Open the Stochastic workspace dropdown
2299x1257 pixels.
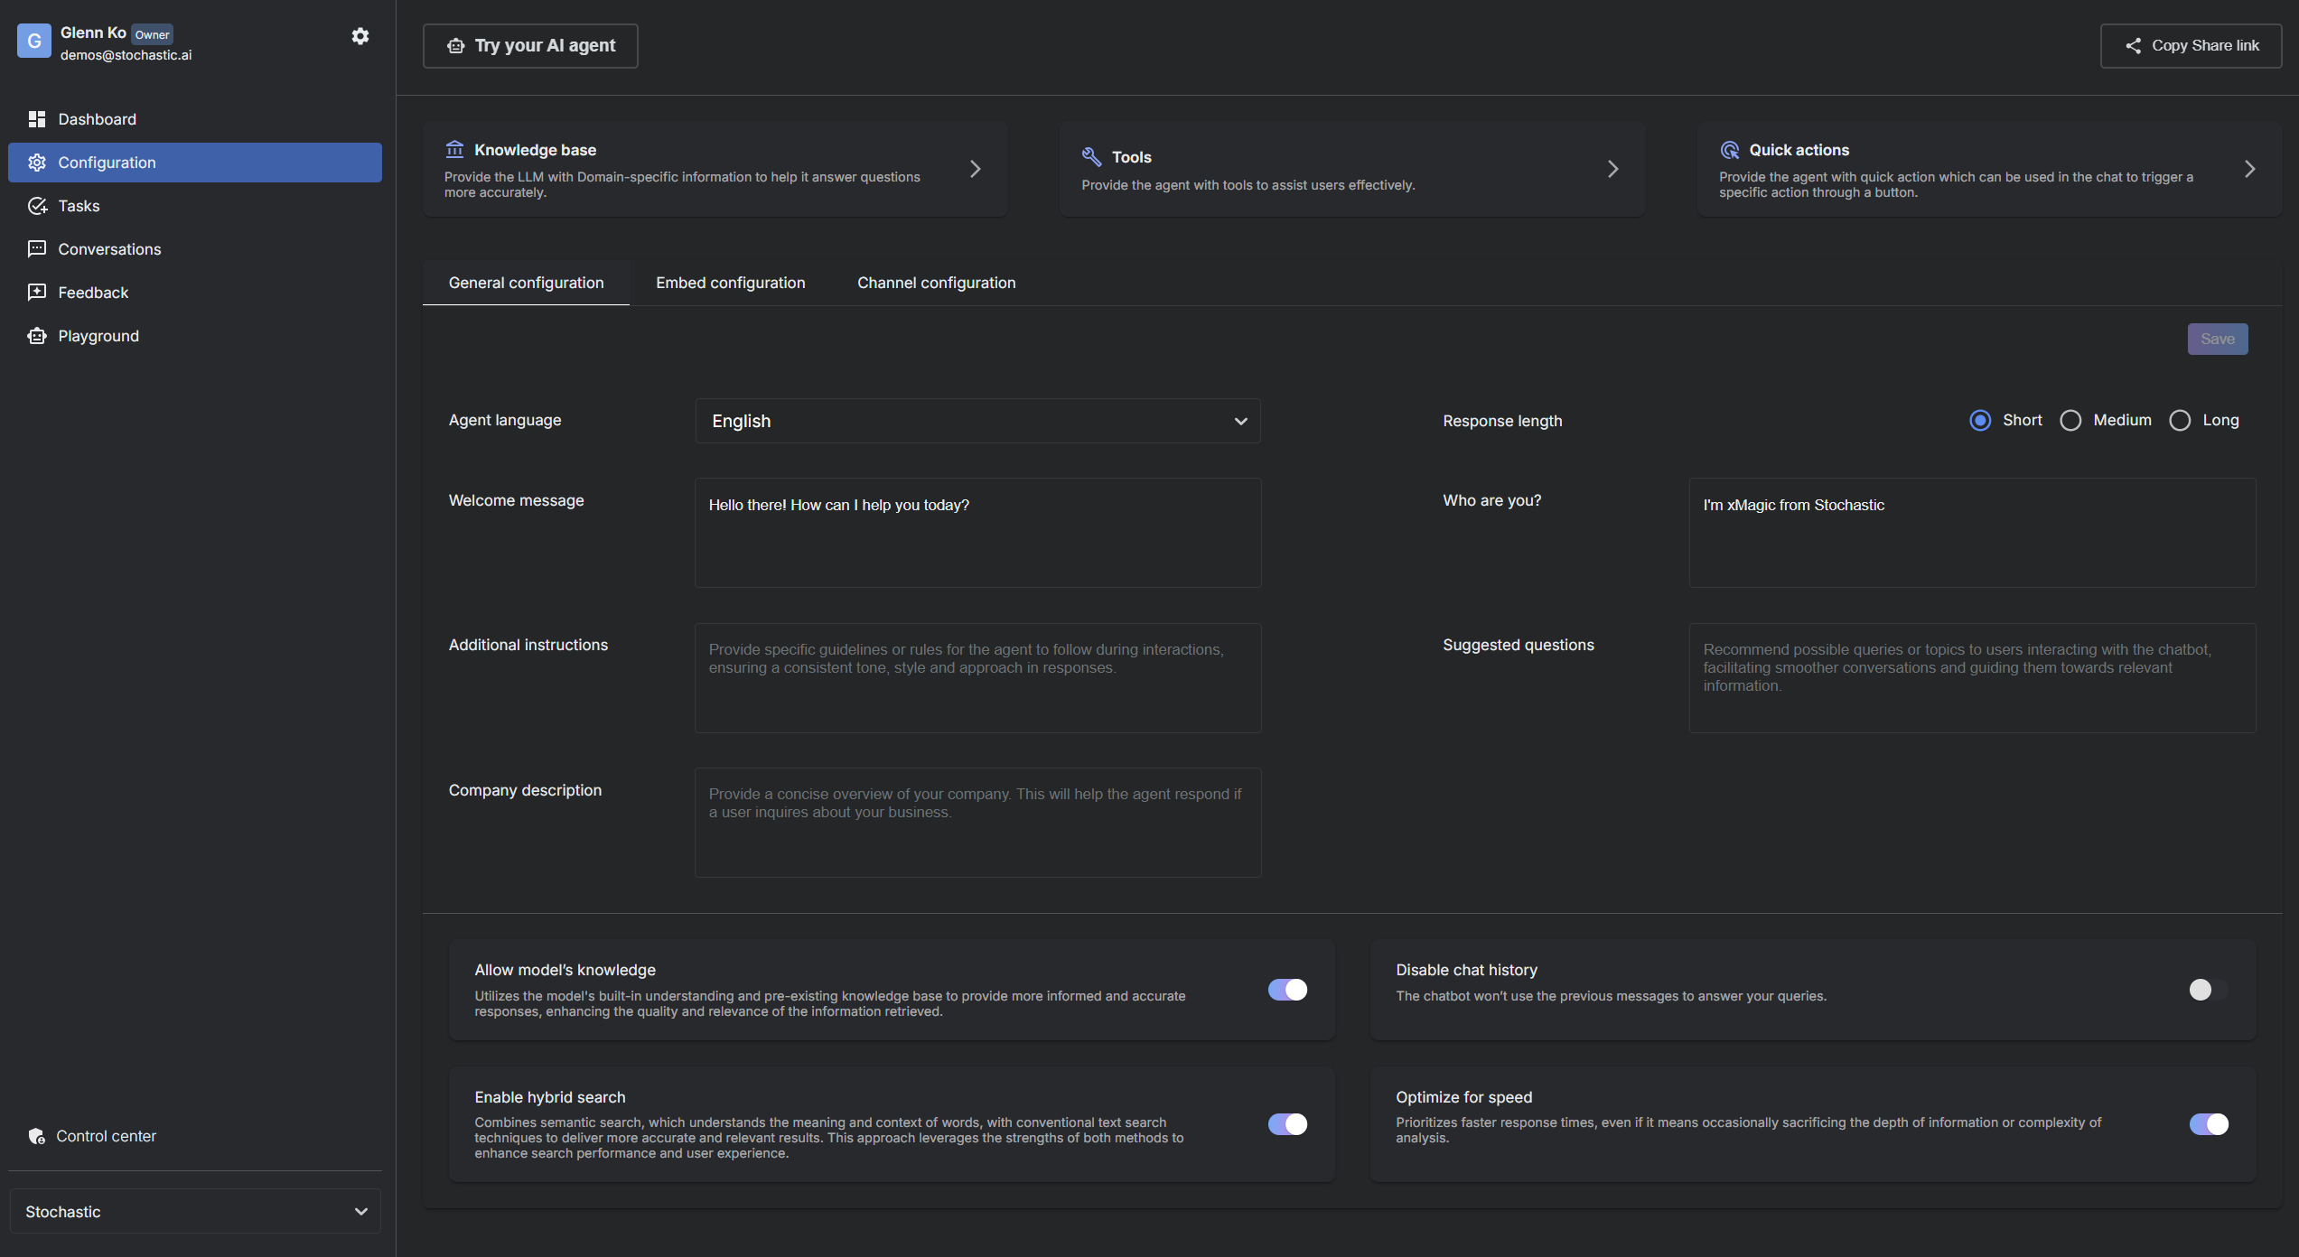195,1212
